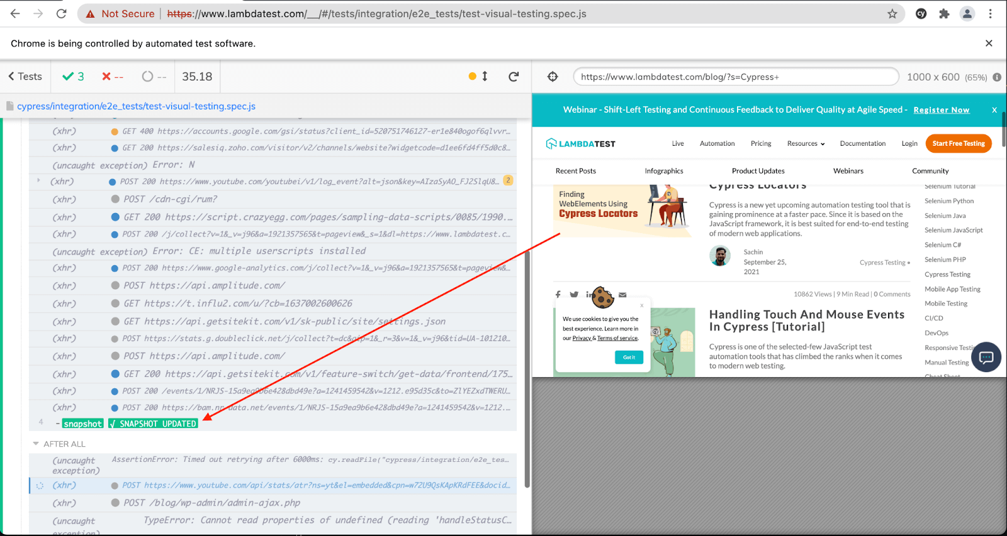Rerun all tests with reload icon
1007x536 pixels.
coord(514,77)
